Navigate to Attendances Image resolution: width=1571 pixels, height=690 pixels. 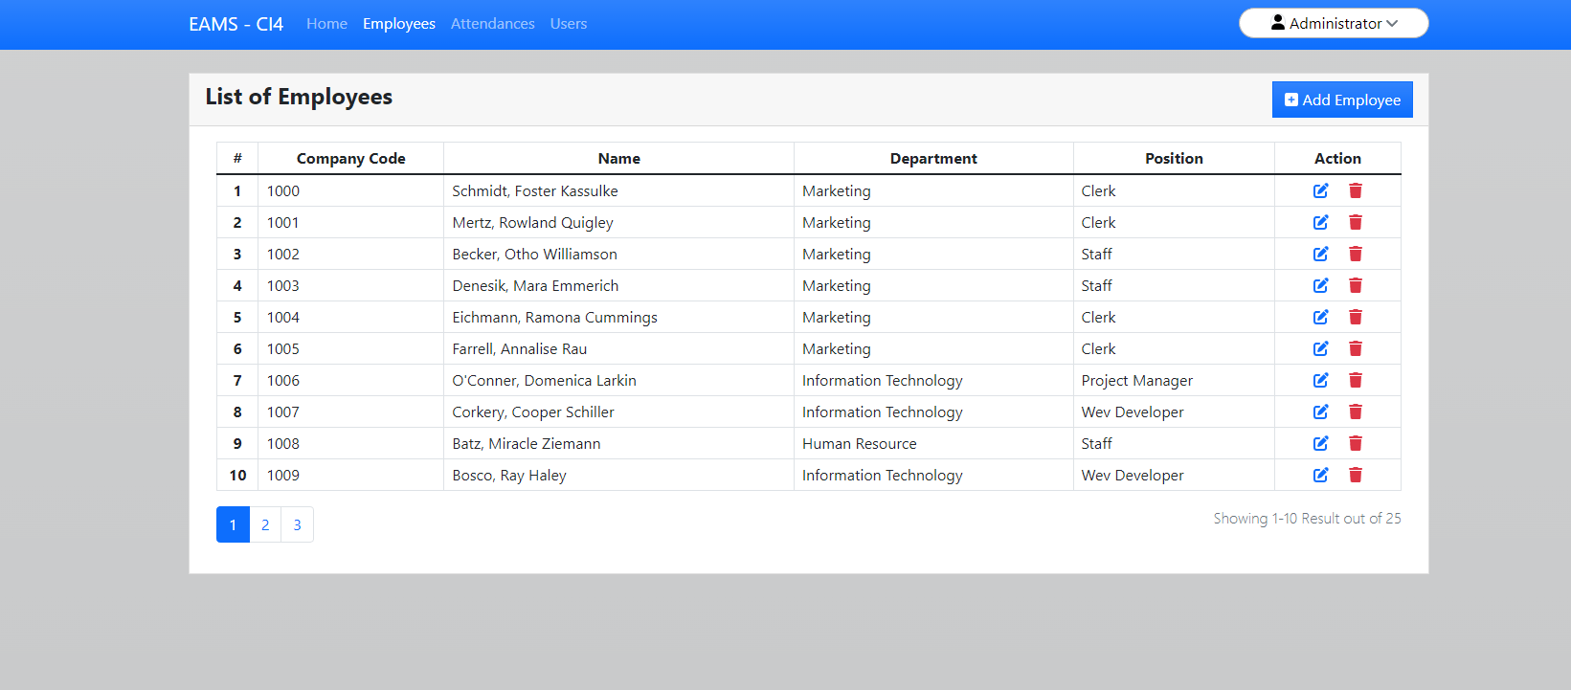coord(493,24)
